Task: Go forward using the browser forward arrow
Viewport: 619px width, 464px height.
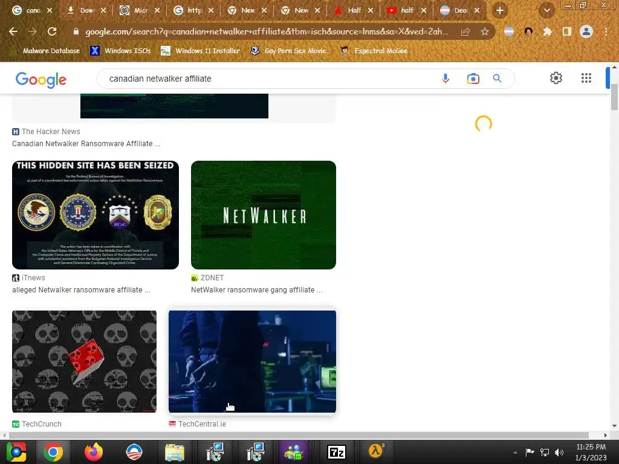Action: (x=33, y=31)
